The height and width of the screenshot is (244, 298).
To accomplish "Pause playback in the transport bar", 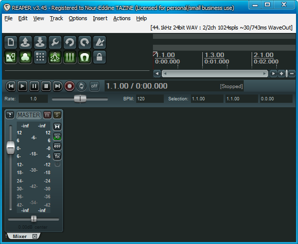I will [34, 86].
